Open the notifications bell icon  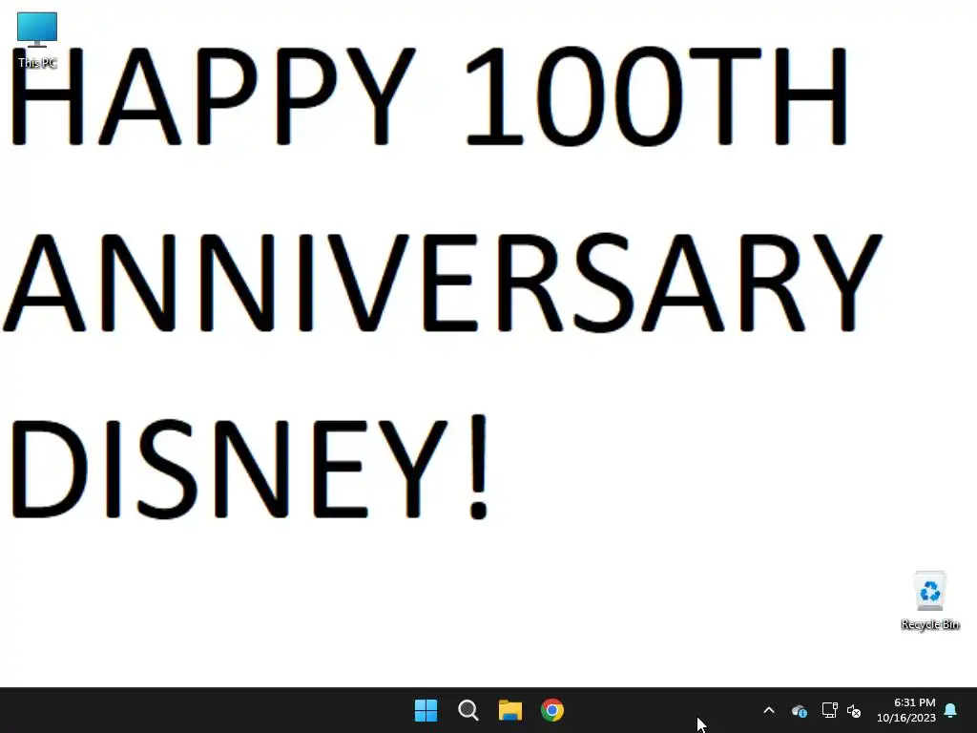click(x=950, y=710)
